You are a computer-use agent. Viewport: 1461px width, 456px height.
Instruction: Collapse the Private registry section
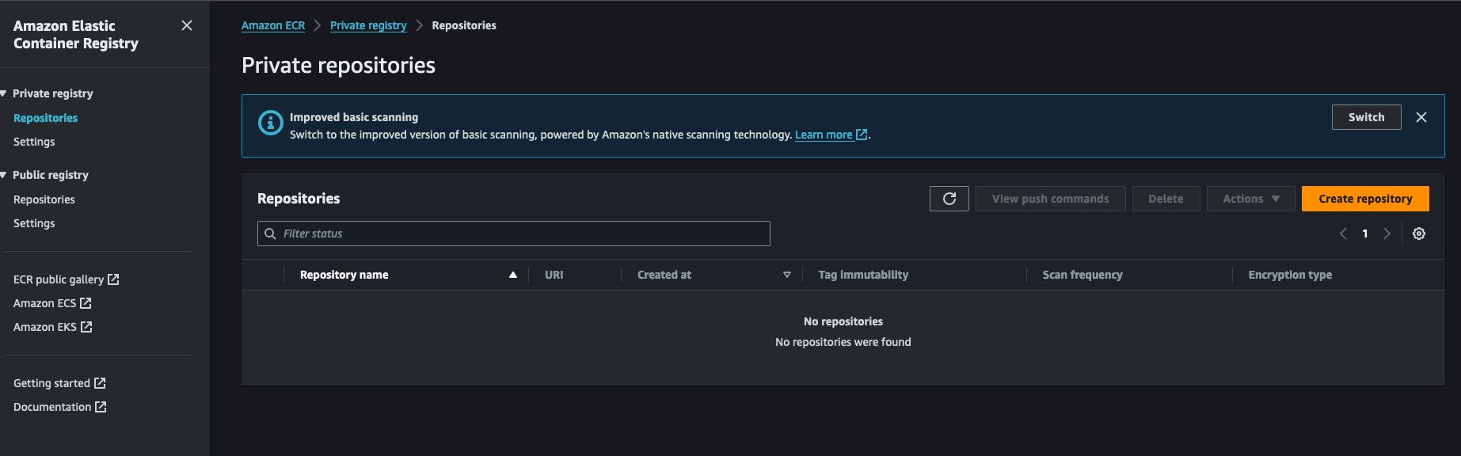[x=4, y=93]
